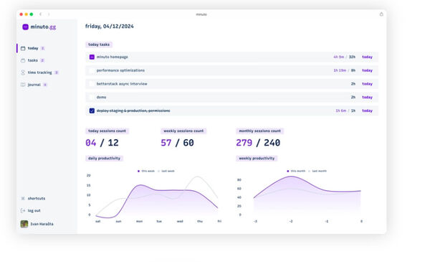Click the 04 / 12 sessions value
Screen dimensions: 430x262
[x=102, y=143]
